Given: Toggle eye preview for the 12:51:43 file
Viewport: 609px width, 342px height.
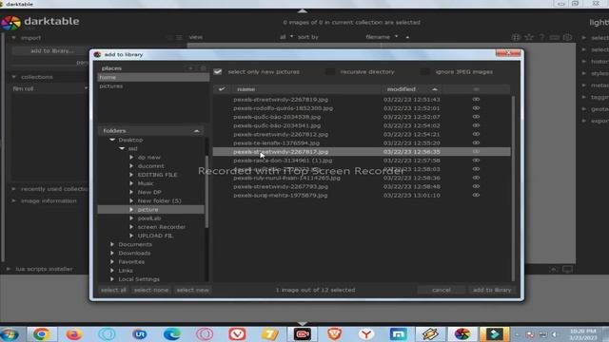Looking at the screenshot, I should [x=476, y=99].
